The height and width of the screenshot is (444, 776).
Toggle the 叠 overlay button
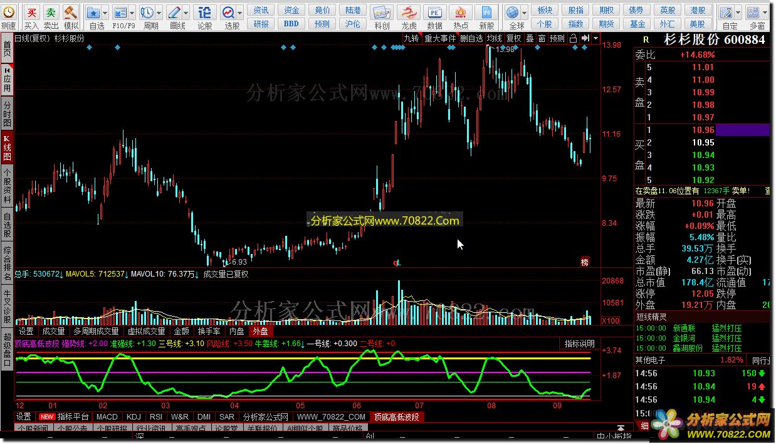[530, 38]
